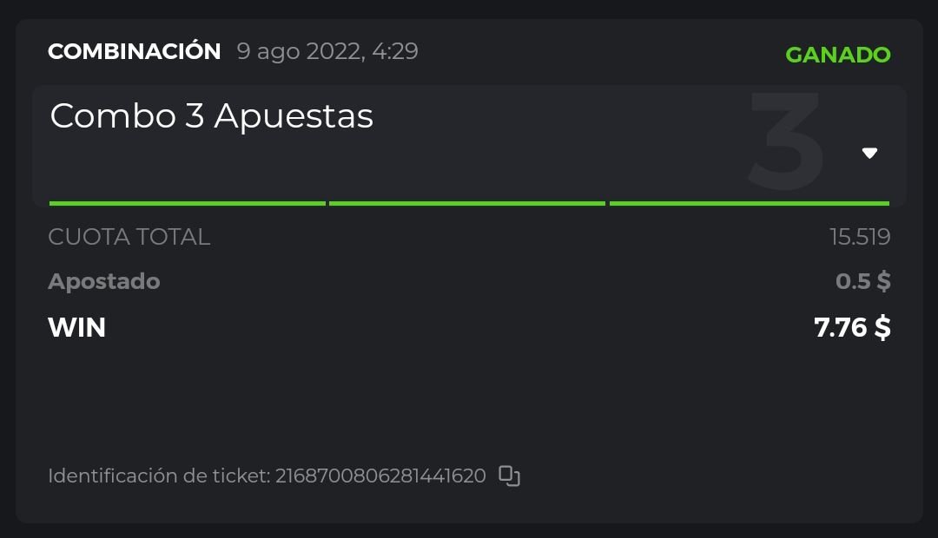
Task: Click the CUOTA TOTAL label
Action: click(x=129, y=237)
